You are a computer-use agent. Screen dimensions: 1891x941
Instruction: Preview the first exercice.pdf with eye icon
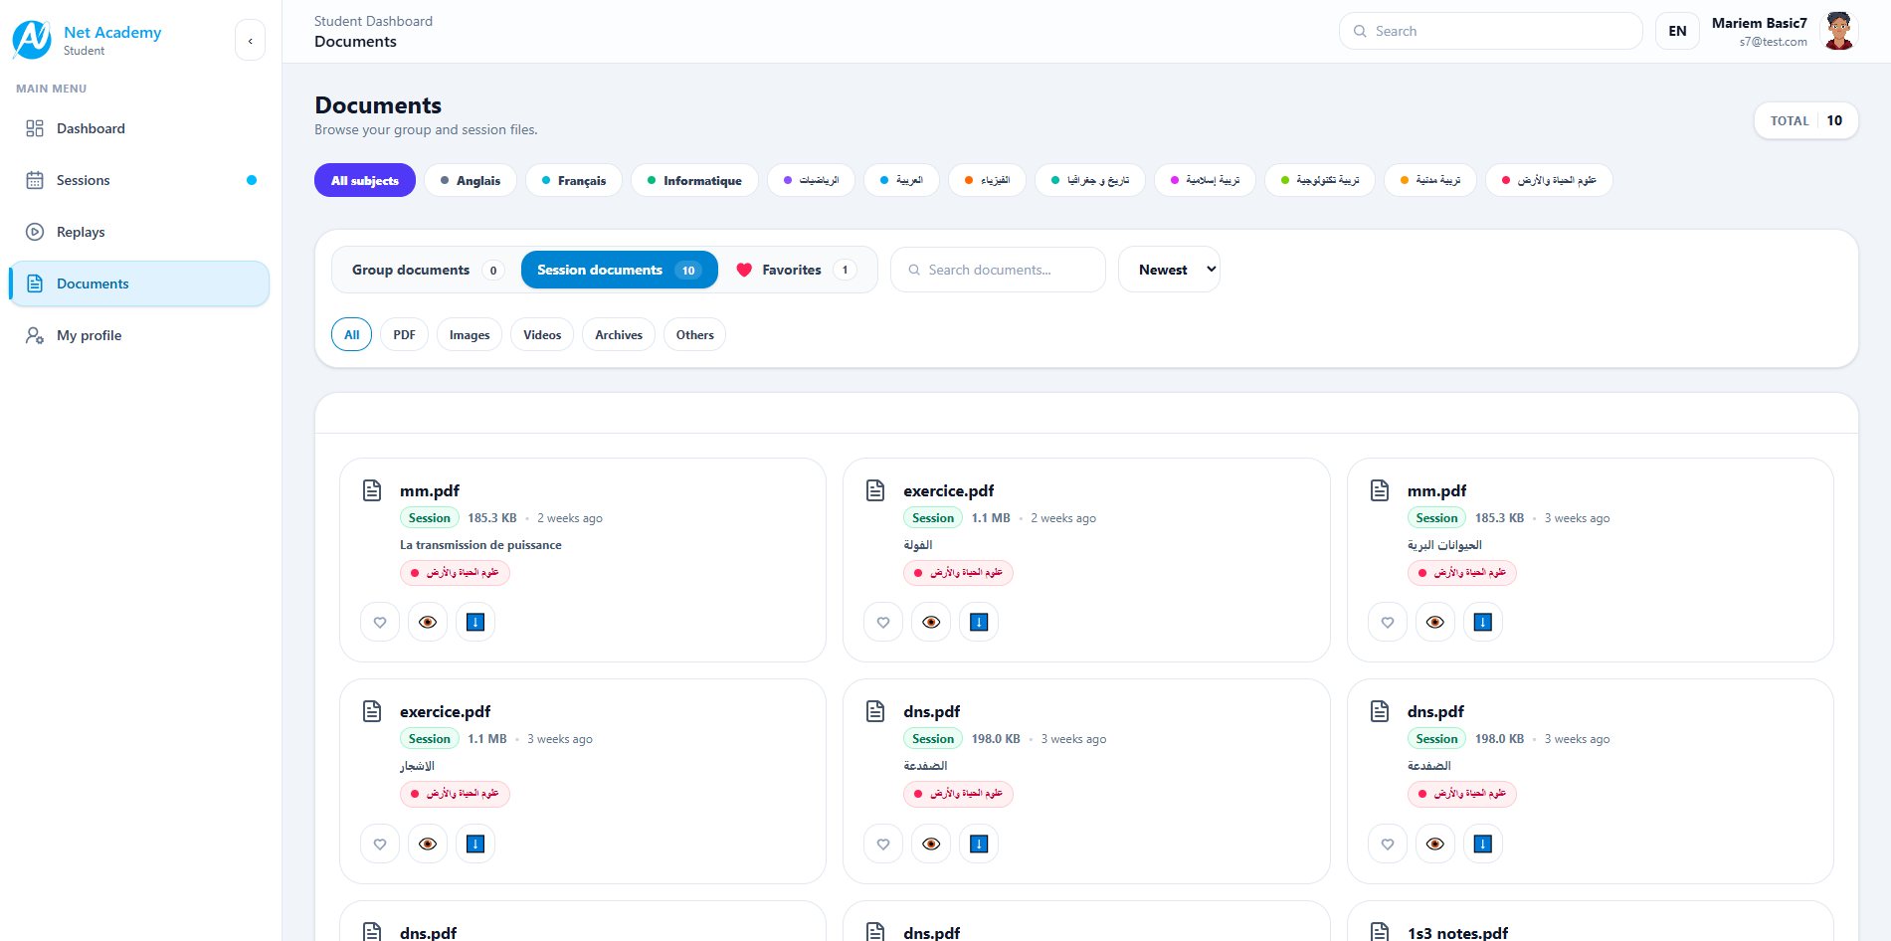click(x=931, y=623)
